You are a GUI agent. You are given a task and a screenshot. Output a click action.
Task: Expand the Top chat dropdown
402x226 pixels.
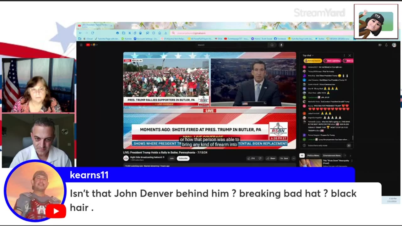pyautogui.click(x=308, y=56)
